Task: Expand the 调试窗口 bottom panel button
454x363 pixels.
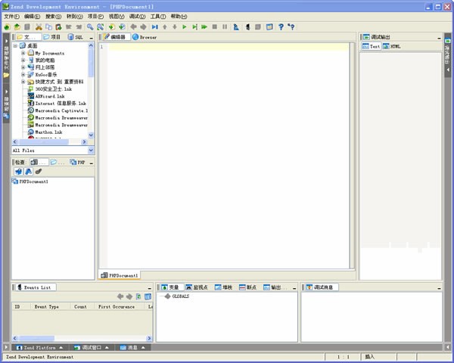Action: [x=92, y=347]
